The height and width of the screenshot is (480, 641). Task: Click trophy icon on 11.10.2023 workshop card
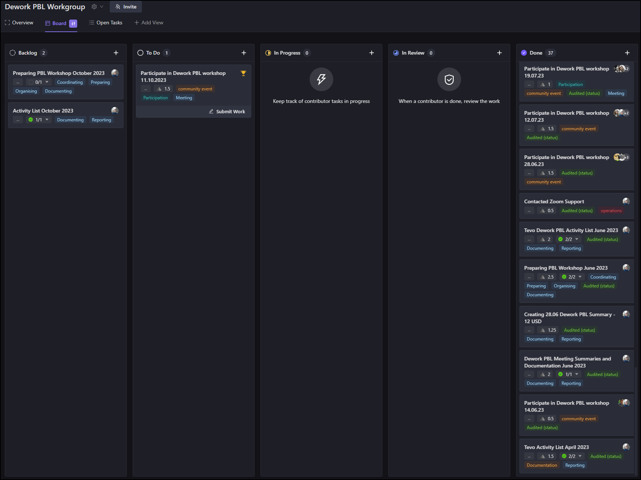pos(243,73)
